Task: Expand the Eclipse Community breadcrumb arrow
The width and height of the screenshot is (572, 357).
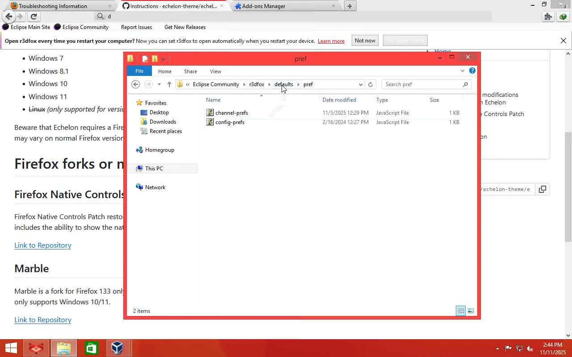Action: pos(244,84)
